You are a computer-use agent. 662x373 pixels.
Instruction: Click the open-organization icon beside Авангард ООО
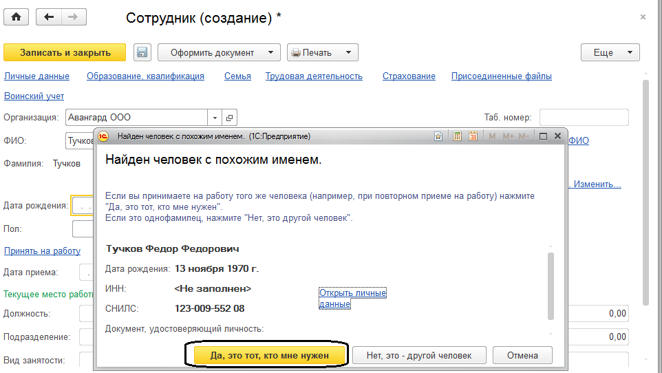tap(230, 117)
